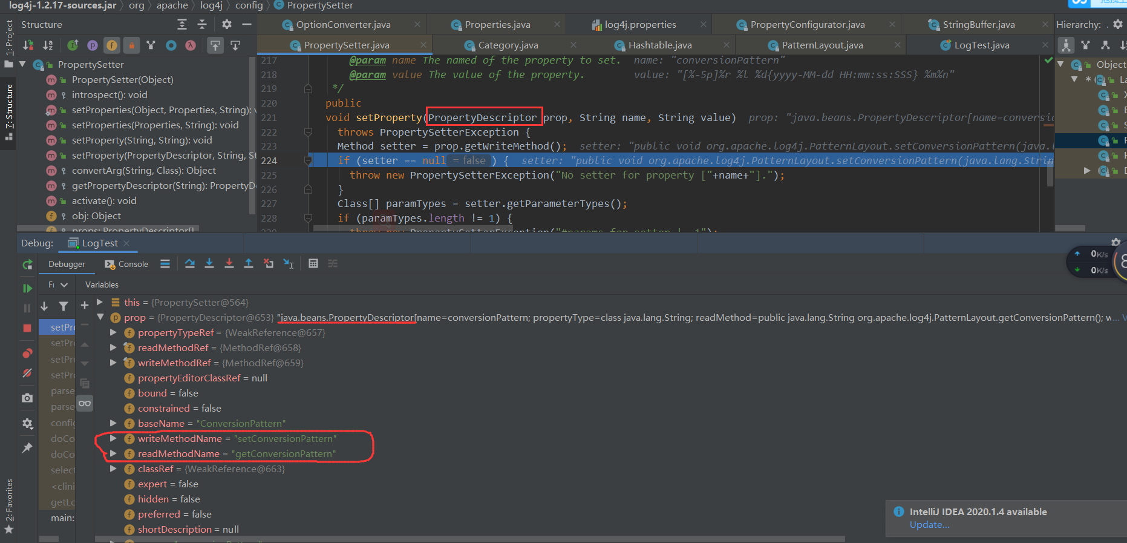Click Step Over in debugger toolbar
Viewport: 1127px width, 543px height.
[190, 263]
